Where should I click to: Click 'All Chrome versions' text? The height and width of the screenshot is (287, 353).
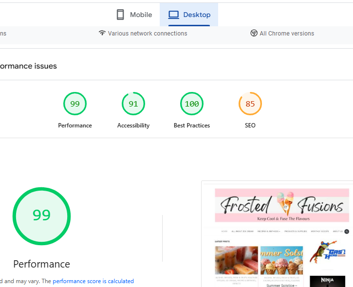[287, 34]
